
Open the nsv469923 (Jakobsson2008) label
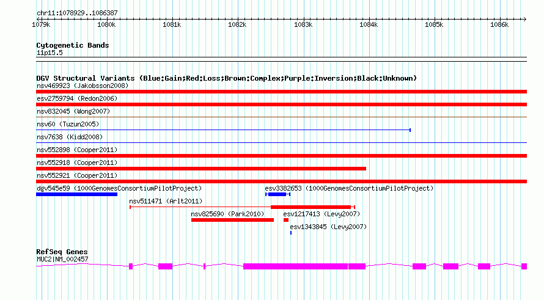tap(83, 86)
